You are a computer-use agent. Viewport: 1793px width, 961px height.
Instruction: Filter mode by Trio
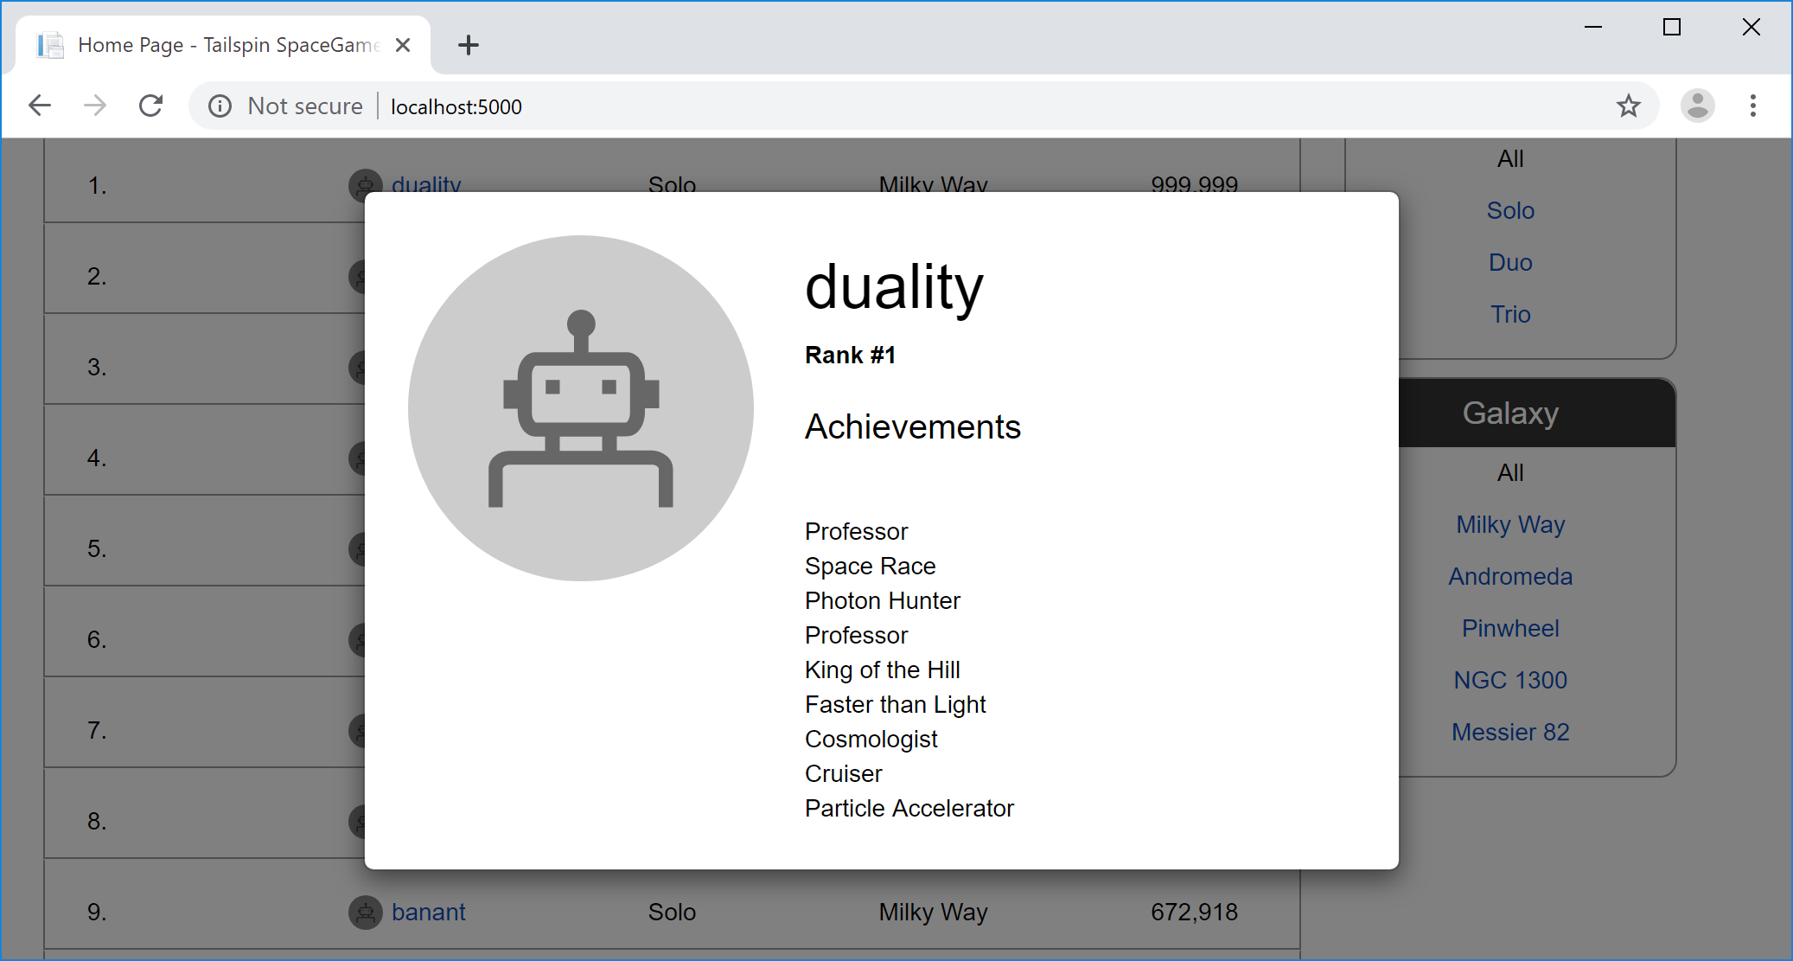pos(1510,314)
